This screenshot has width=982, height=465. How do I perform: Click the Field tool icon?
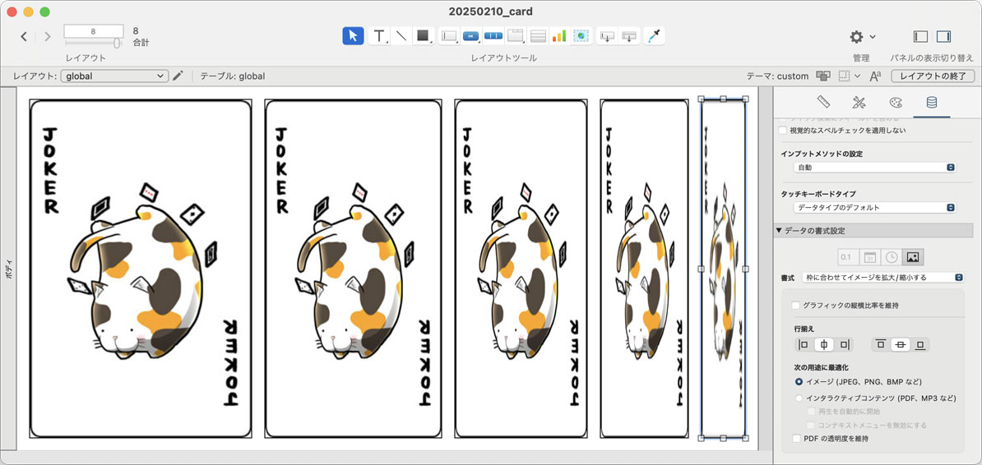607,35
